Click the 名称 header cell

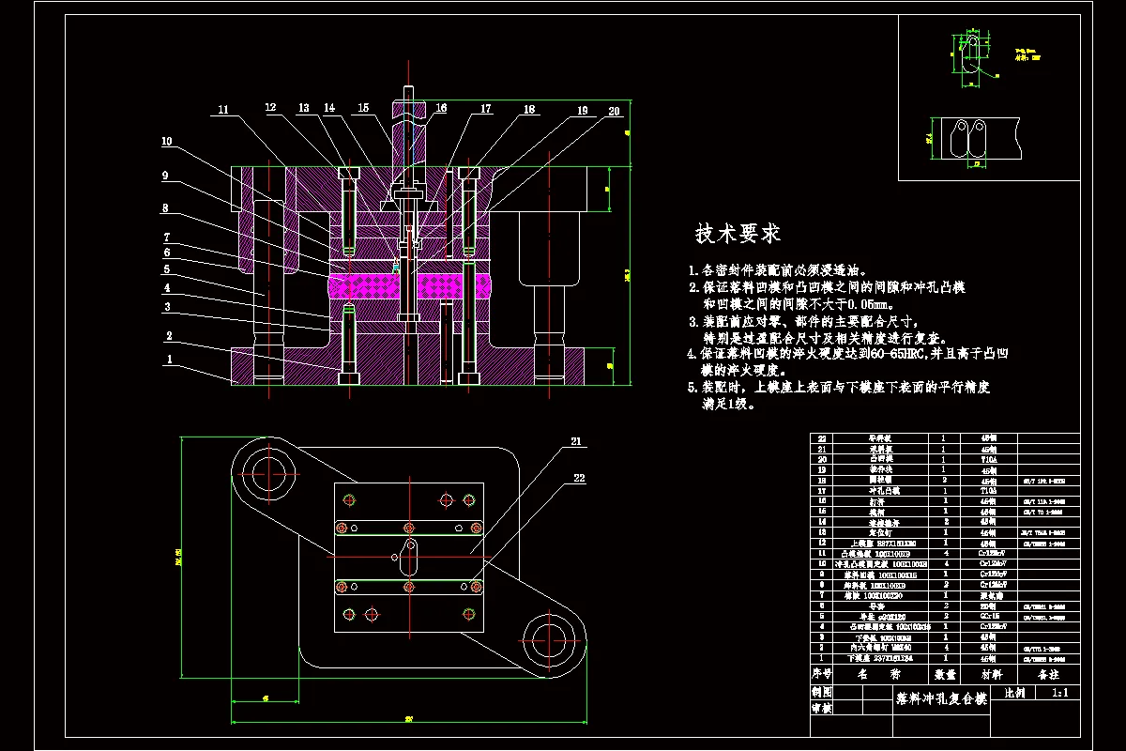tap(880, 673)
